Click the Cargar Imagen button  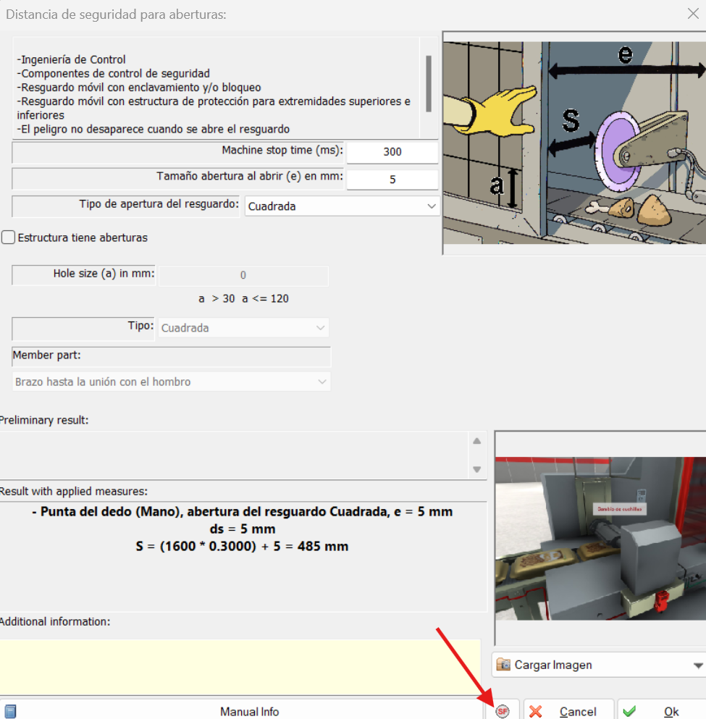click(x=599, y=665)
